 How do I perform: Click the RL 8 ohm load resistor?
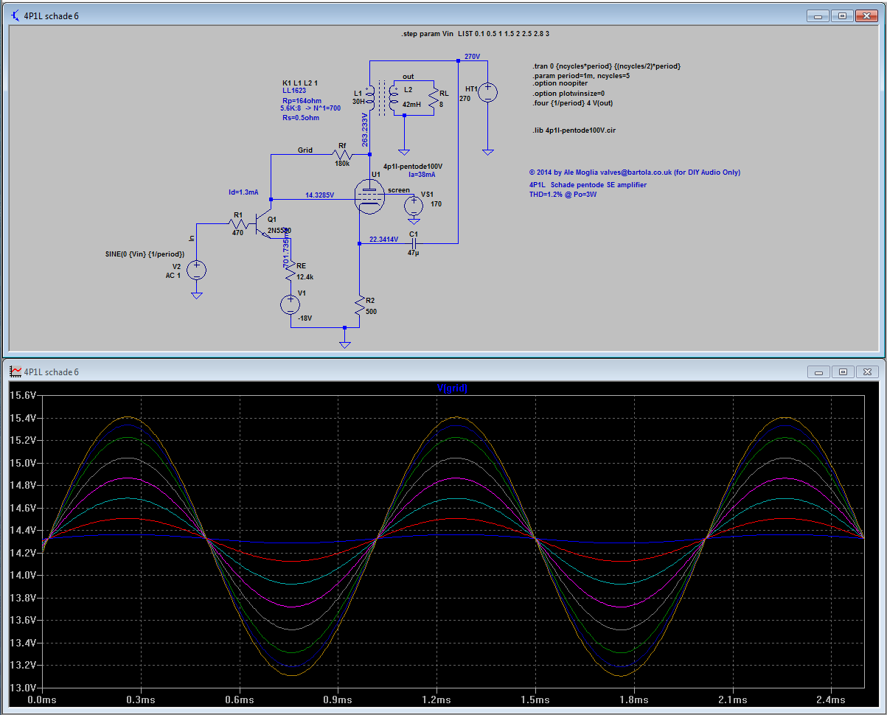[x=434, y=97]
